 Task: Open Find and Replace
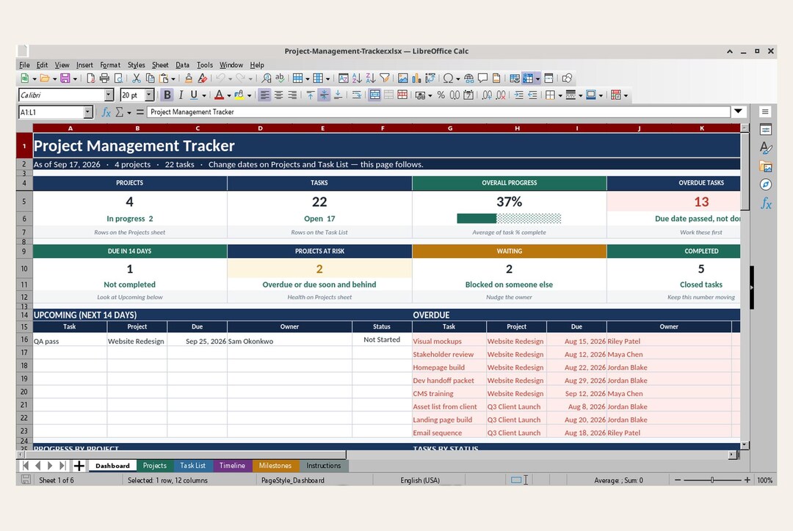(267, 78)
